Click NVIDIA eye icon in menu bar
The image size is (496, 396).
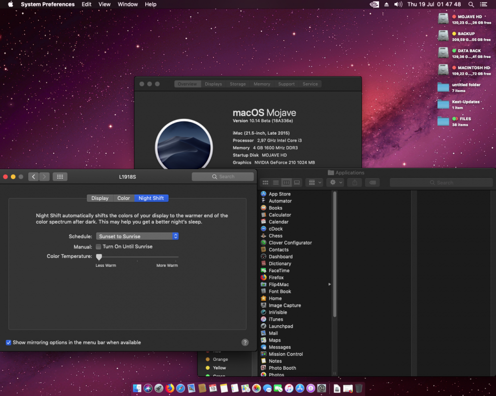(x=374, y=4)
